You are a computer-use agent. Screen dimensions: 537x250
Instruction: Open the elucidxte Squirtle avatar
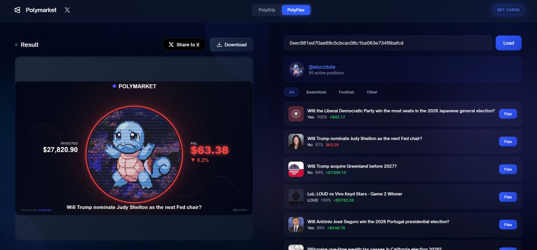click(296, 69)
